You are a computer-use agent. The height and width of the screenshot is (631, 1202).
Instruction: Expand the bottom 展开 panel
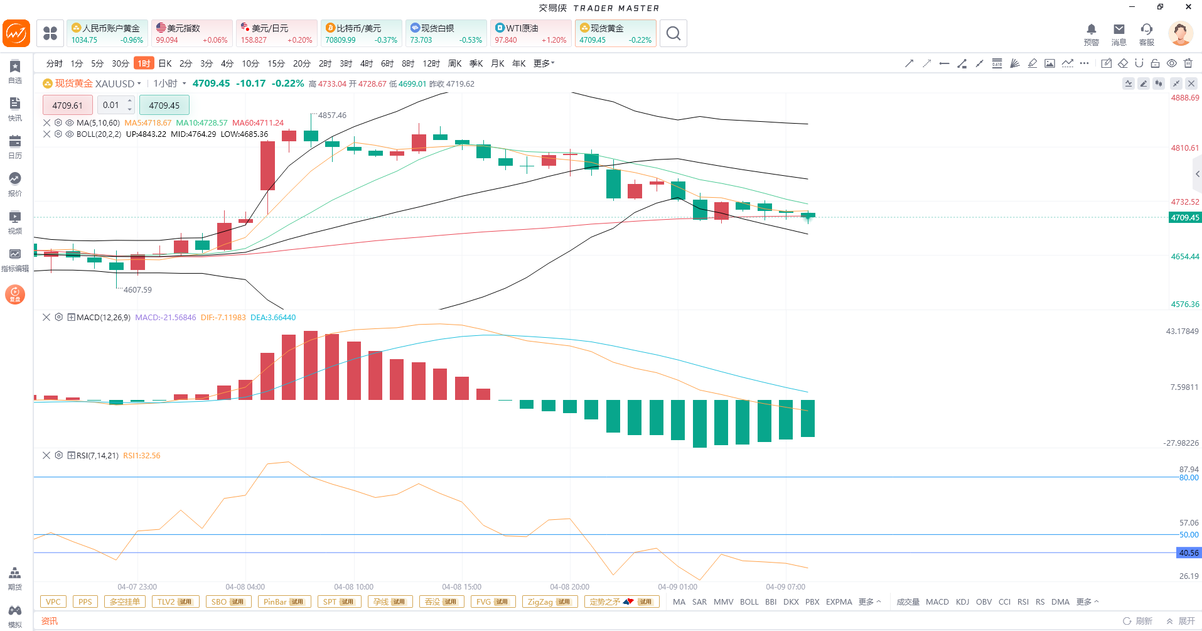coord(1181,621)
